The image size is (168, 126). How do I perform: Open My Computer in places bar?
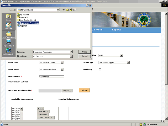(x=9, y=43)
